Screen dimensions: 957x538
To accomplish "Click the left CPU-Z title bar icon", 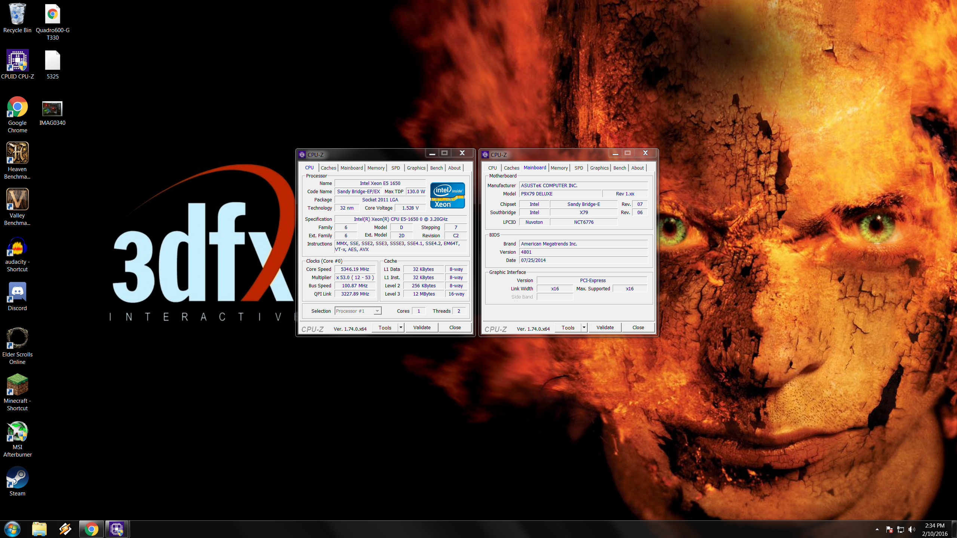I will click(x=302, y=155).
